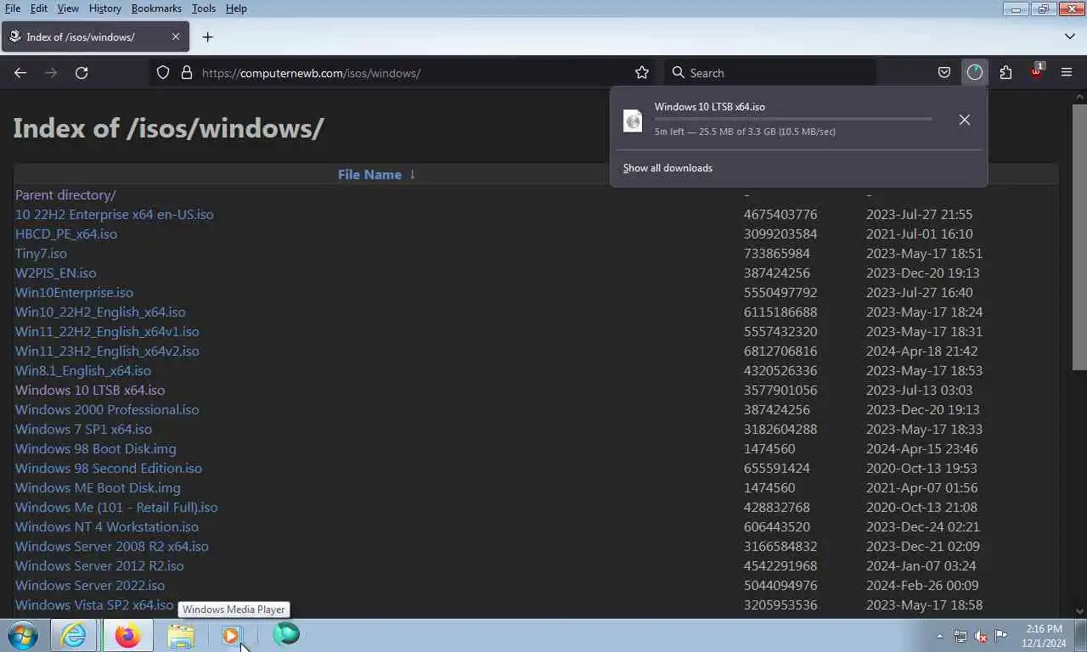
Task: Close the Index of /isos/windows/ tab
Action: tap(176, 37)
